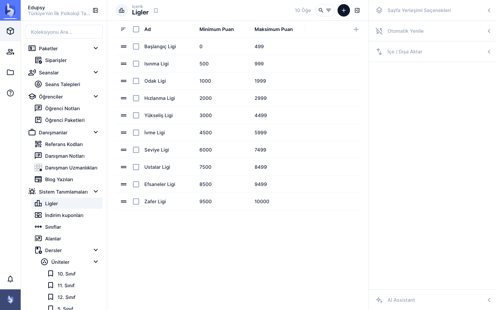Open Öğrenci Notları collection
Viewport: 496px width, 310px height.
click(x=67, y=108)
